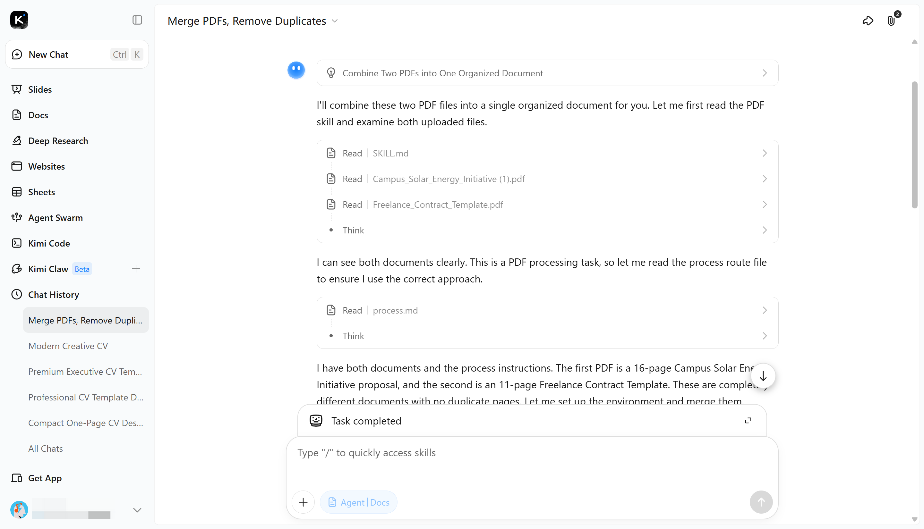Toggle the Agent Docs mode chip
924x529 pixels.
pos(358,502)
